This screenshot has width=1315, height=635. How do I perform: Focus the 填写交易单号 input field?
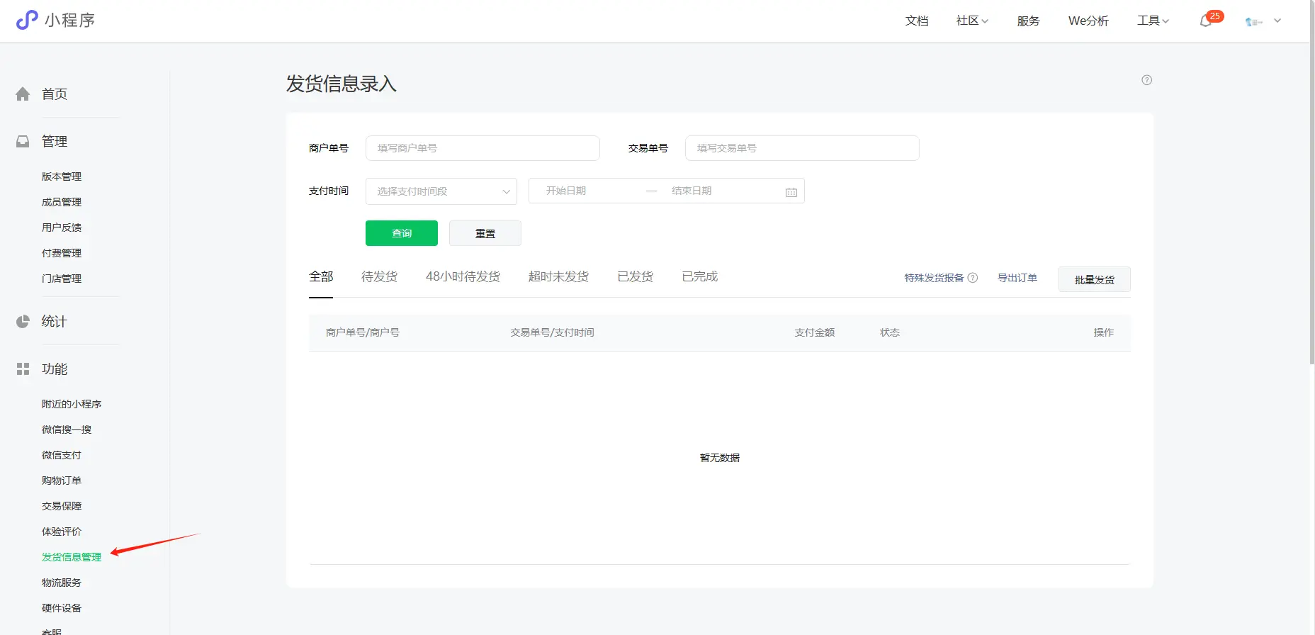coord(802,148)
